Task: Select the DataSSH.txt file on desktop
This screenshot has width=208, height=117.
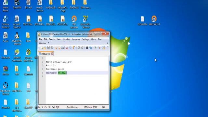Action: [143, 20]
